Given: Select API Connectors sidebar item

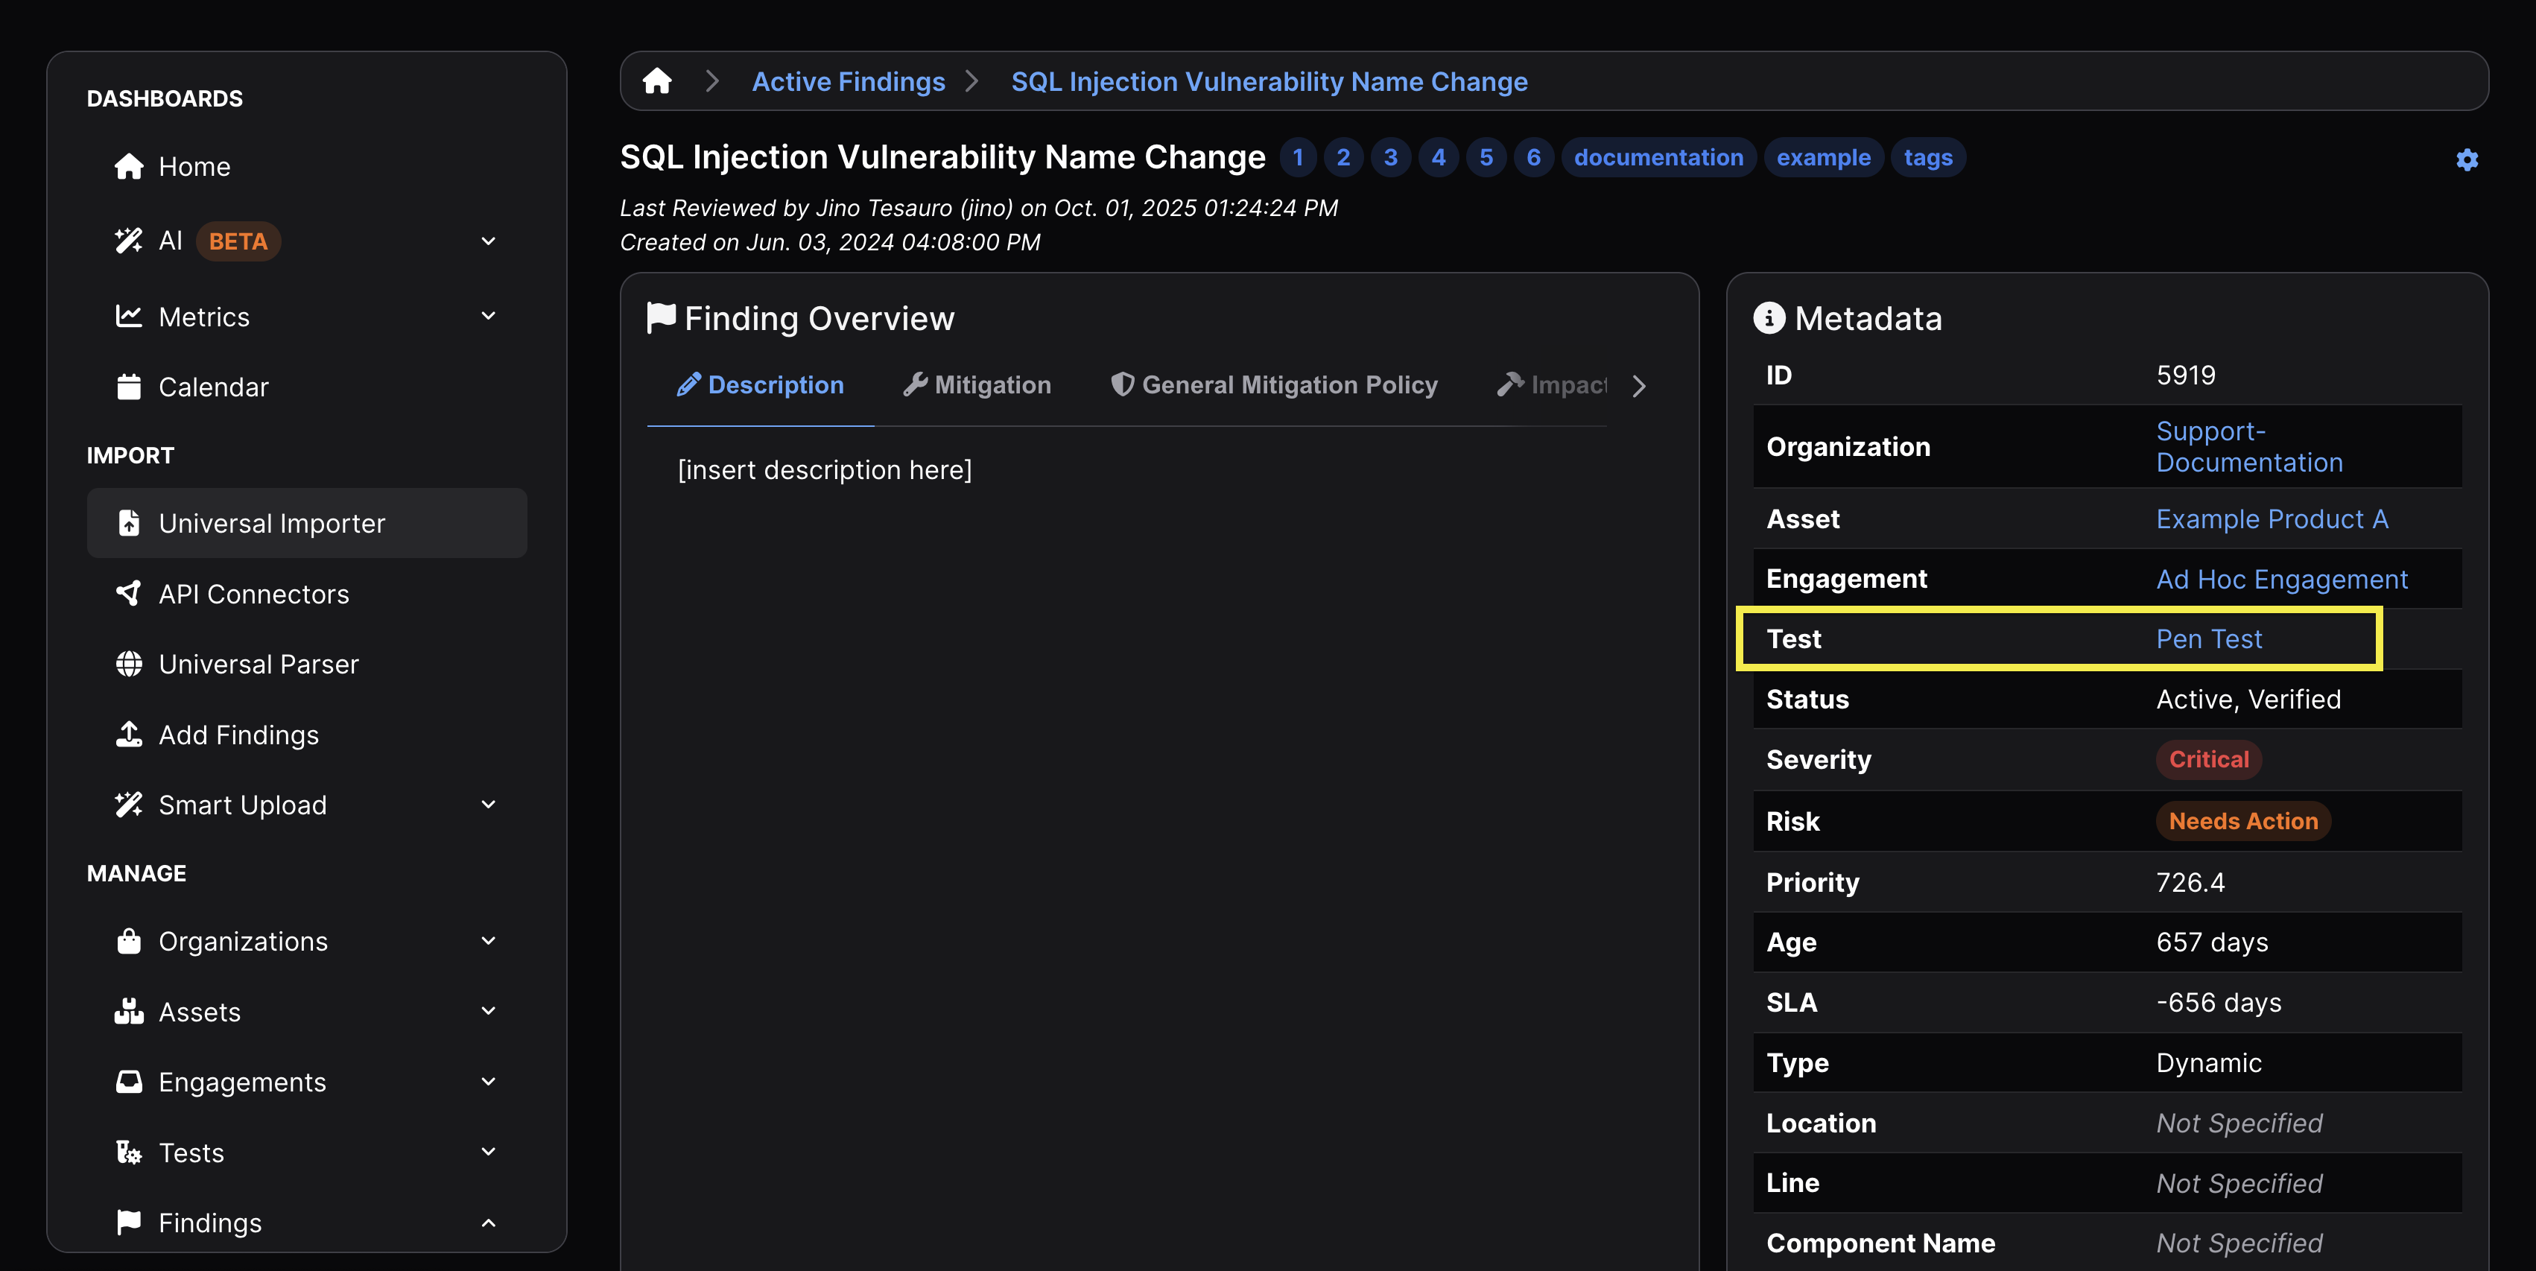Looking at the screenshot, I should click(x=253, y=594).
